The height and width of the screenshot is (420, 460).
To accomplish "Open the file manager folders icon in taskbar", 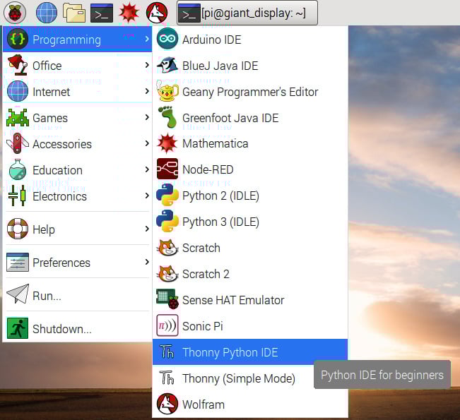I will pos(74,13).
